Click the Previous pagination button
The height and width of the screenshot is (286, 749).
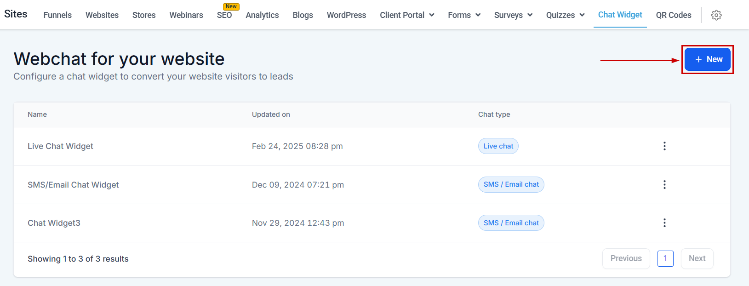(x=626, y=258)
